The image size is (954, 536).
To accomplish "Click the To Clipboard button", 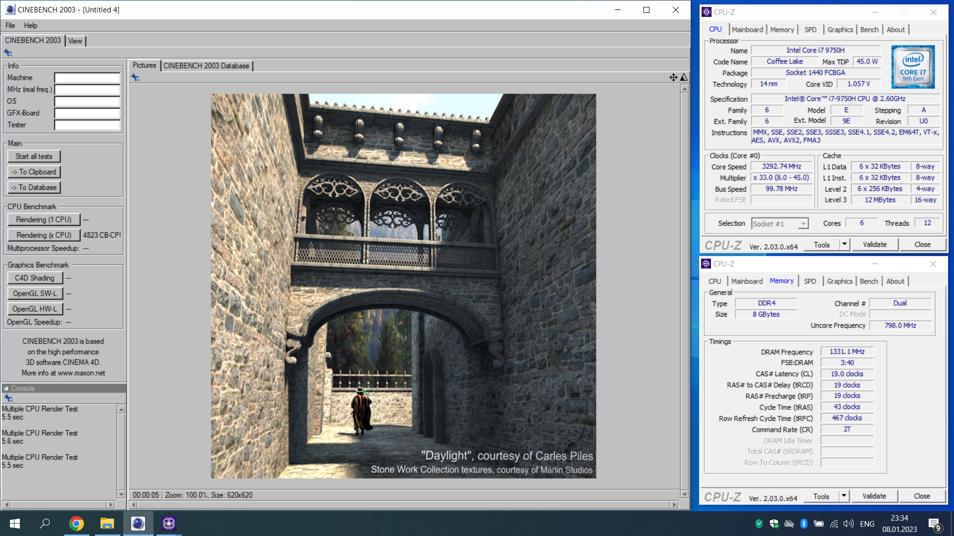I will tap(34, 172).
